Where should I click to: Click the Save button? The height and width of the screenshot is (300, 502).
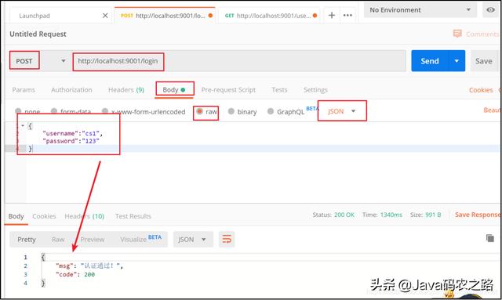coord(484,61)
